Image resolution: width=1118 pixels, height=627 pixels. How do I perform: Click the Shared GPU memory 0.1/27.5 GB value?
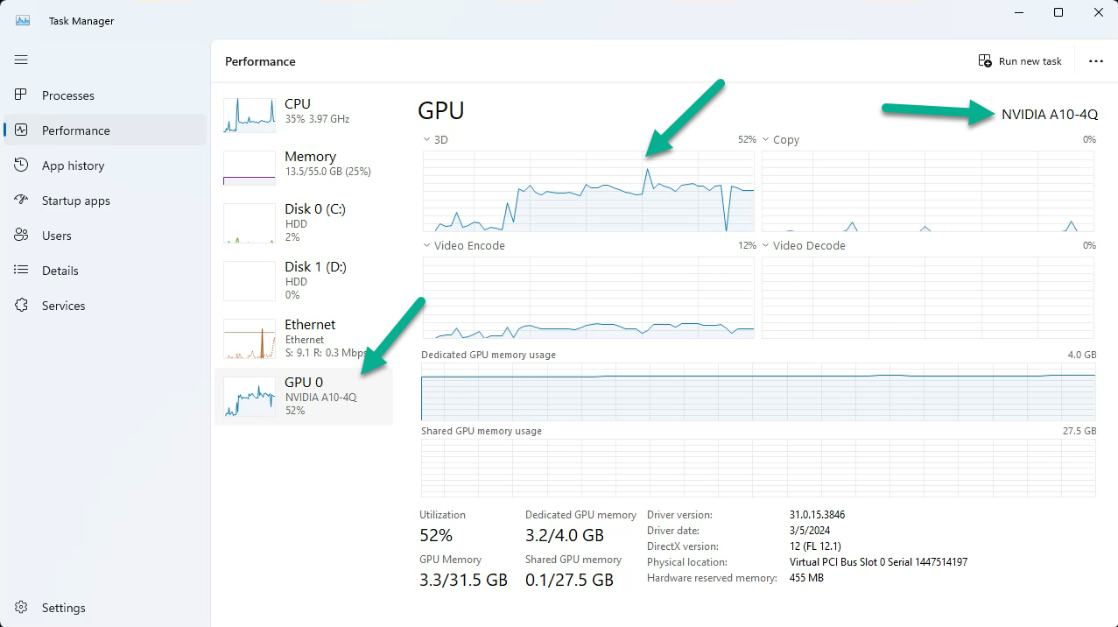pyautogui.click(x=569, y=580)
